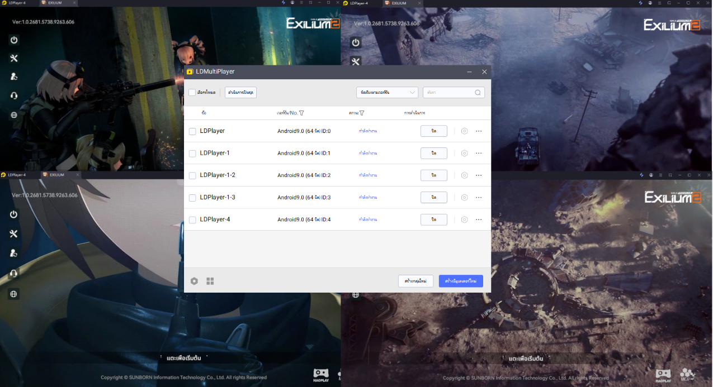
Task: Switch to LDPlayer-4 tab in top-right emulator
Action: [x=358, y=3]
